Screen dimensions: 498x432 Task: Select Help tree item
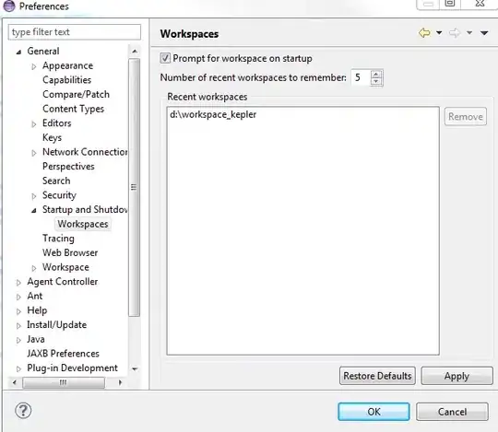[x=37, y=310]
